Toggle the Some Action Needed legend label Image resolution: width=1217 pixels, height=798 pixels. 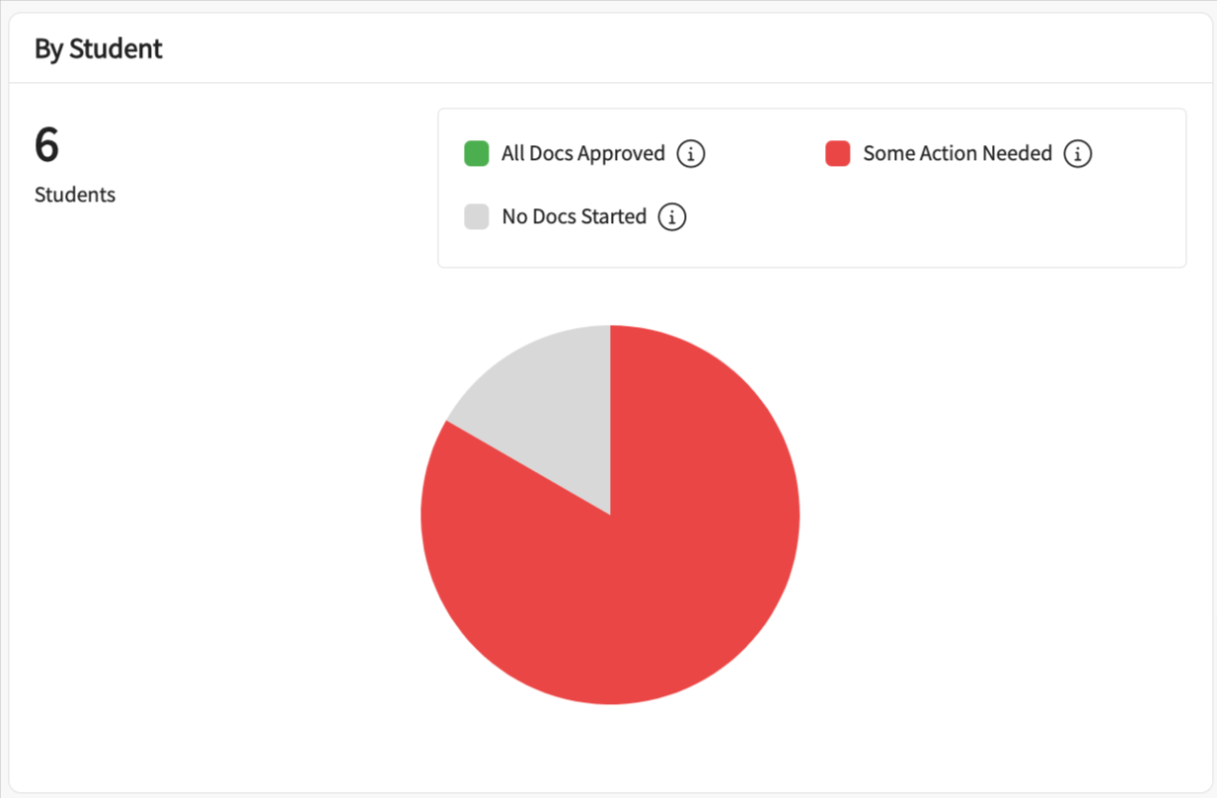pos(956,154)
